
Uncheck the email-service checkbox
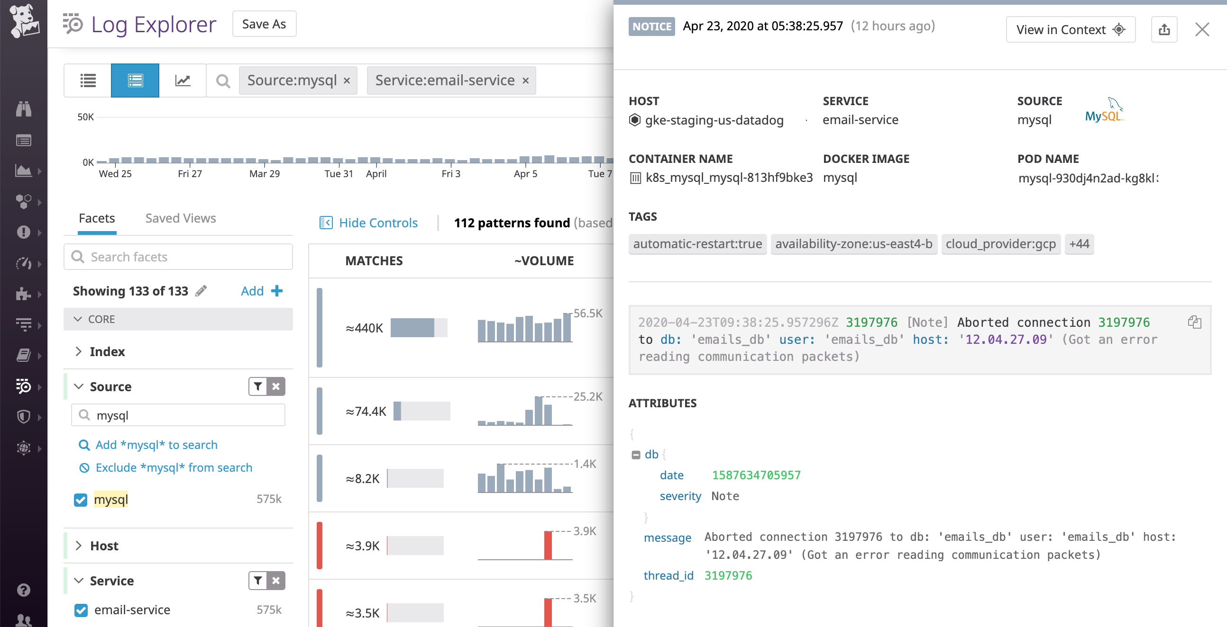(x=81, y=610)
